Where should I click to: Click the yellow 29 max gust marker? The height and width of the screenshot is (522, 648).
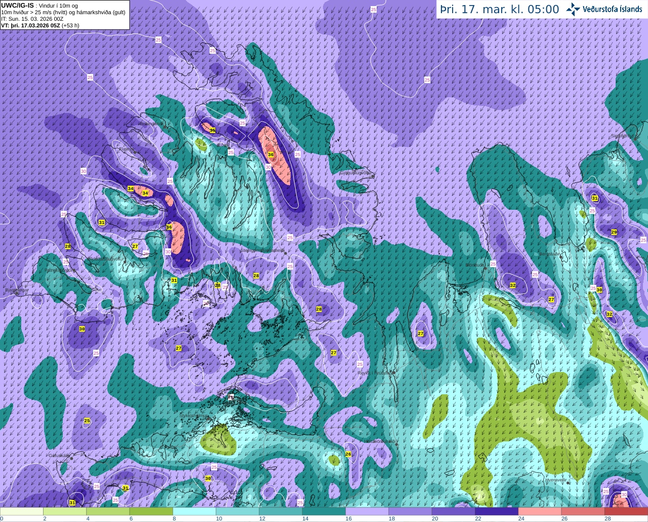614,232
